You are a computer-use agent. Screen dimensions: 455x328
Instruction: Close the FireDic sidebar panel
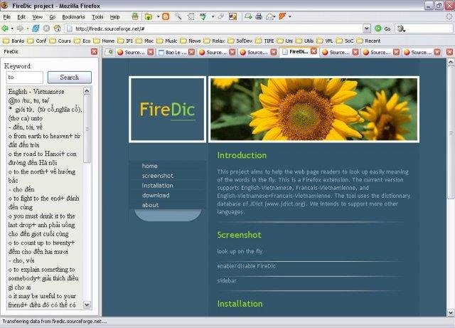click(x=94, y=52)
